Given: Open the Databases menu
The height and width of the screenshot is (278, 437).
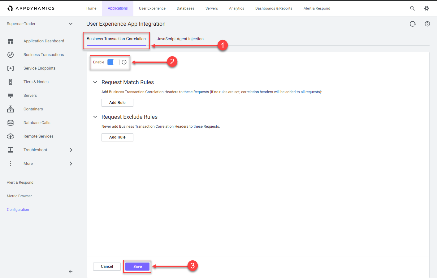Looking at the screenshot, I should (185, 8).
